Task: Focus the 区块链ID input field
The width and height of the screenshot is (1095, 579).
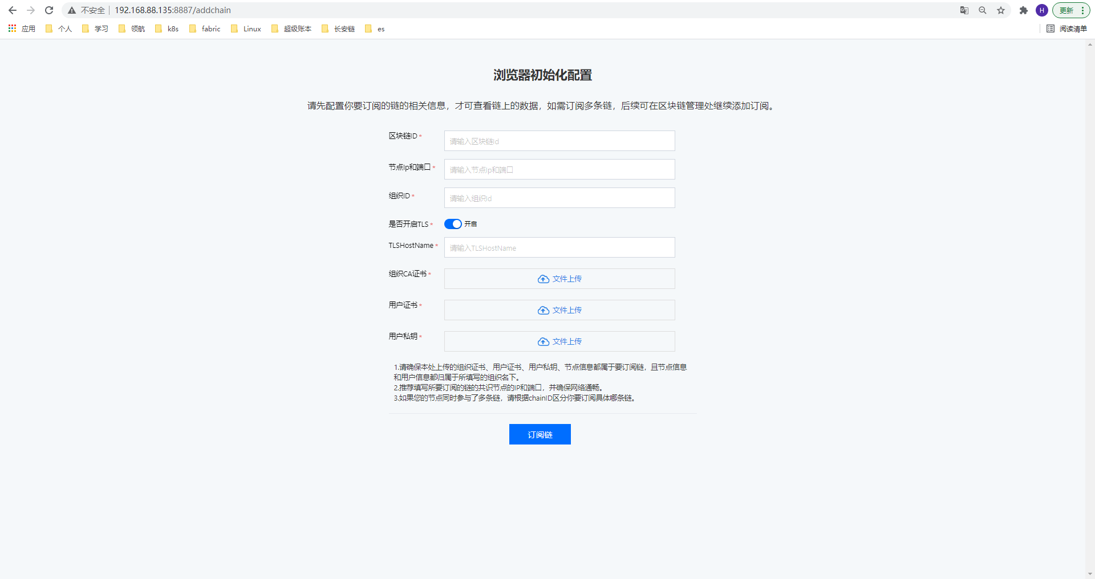Action: pyautogui.click(x=559, y=141)
